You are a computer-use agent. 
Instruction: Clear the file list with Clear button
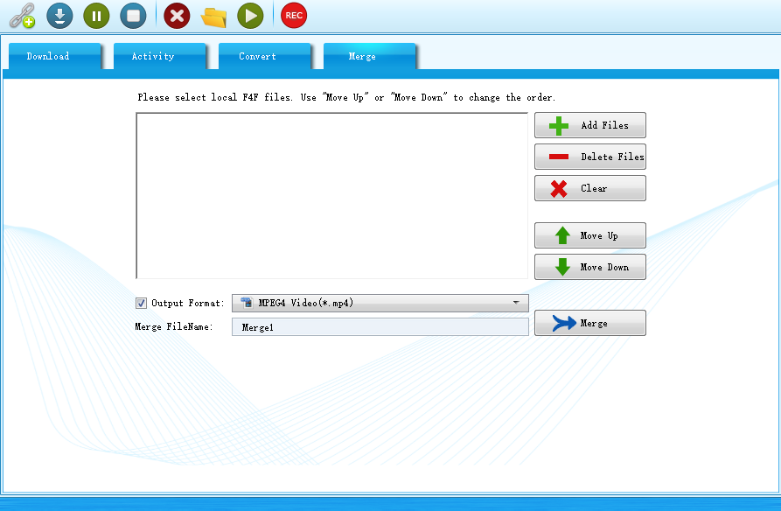[x=590, y=188]
